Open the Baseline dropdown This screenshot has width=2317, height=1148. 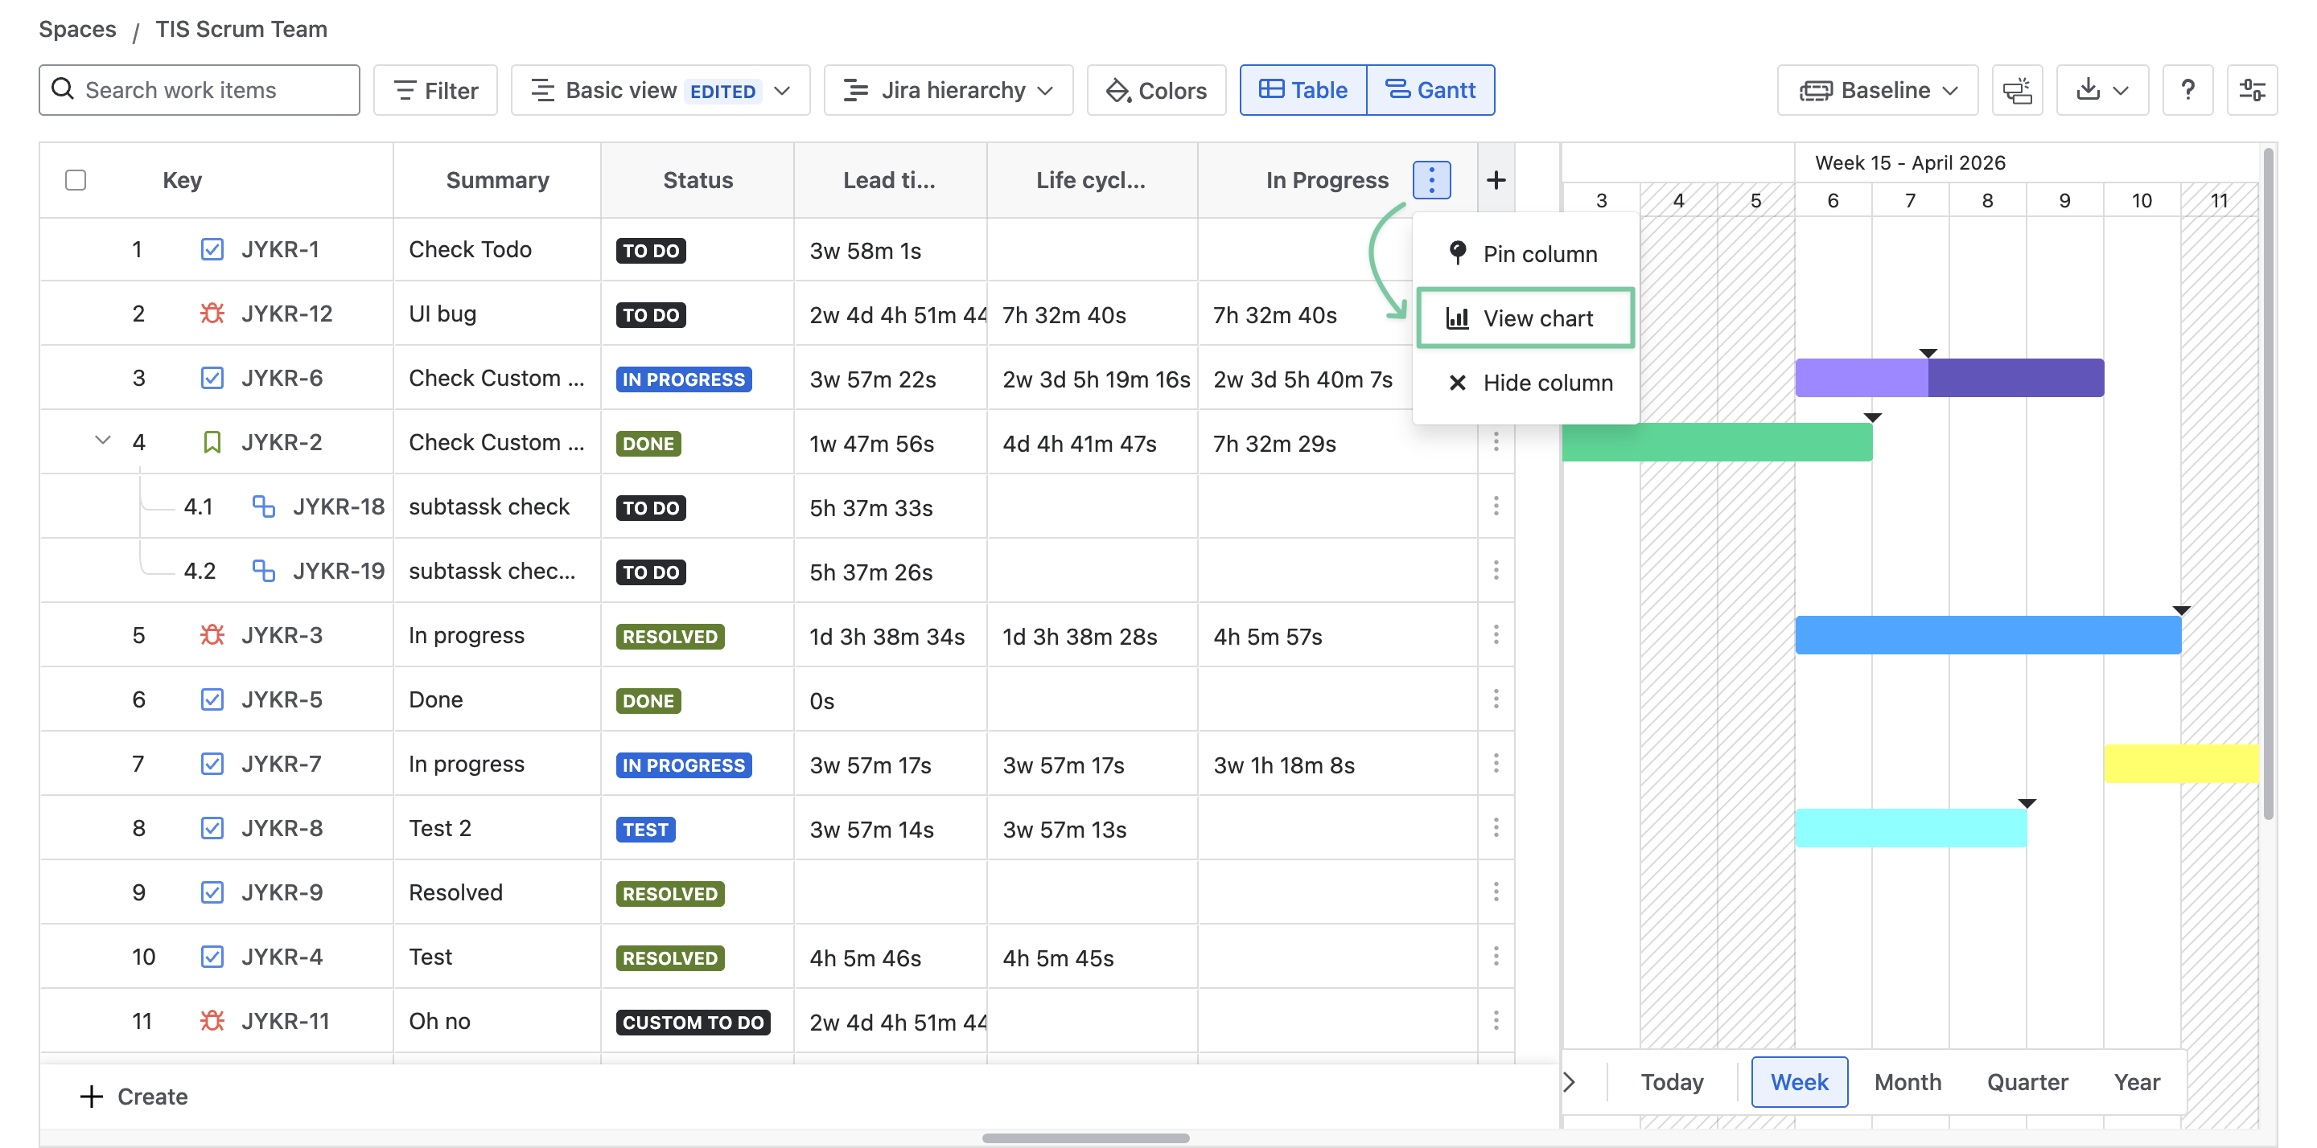1877,90
